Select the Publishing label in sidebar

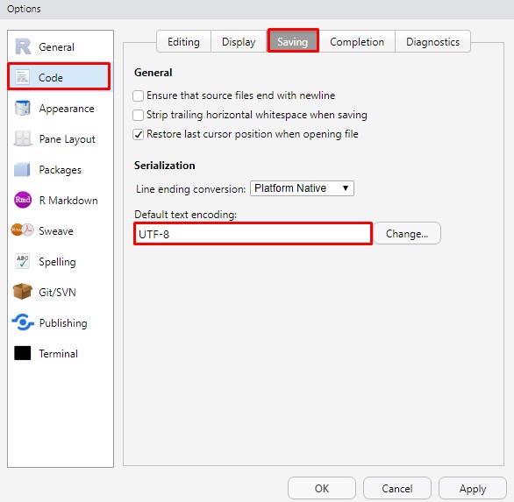coord(63,323)
